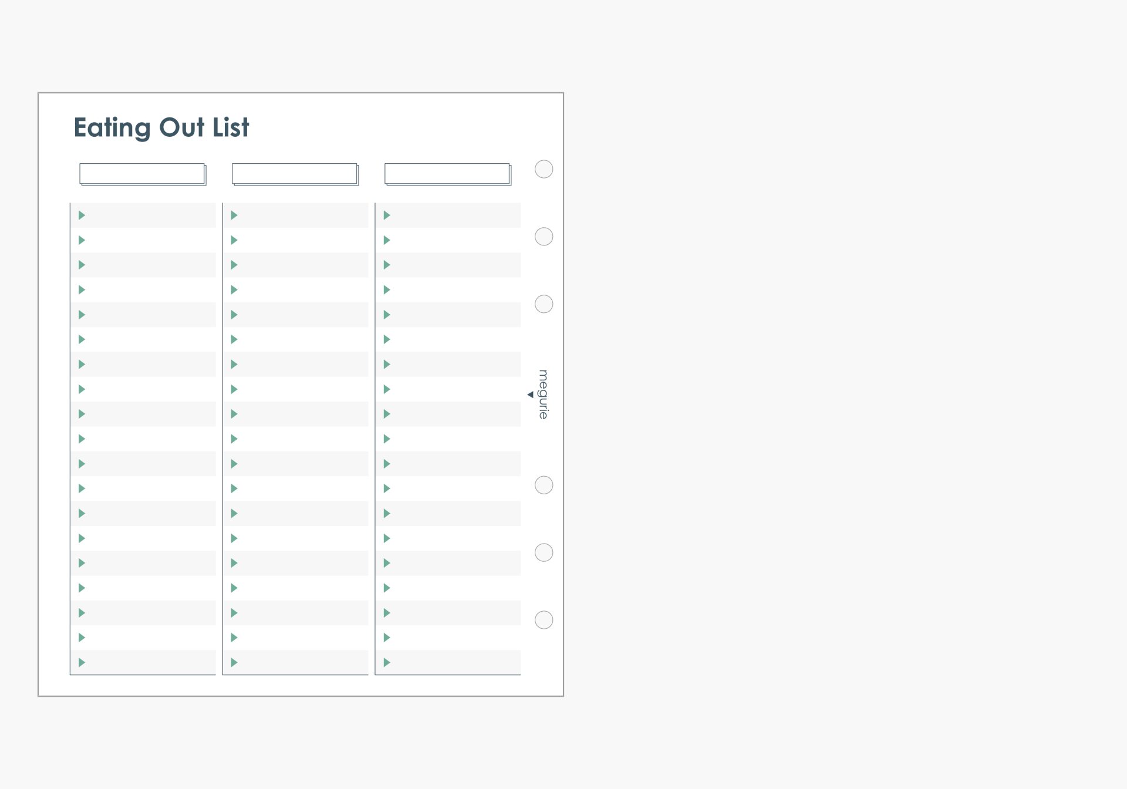Click the "Eating Out List" page title
Image resolution: width=1127 pixels, height=789 pixels.
(x=161, y=127)
